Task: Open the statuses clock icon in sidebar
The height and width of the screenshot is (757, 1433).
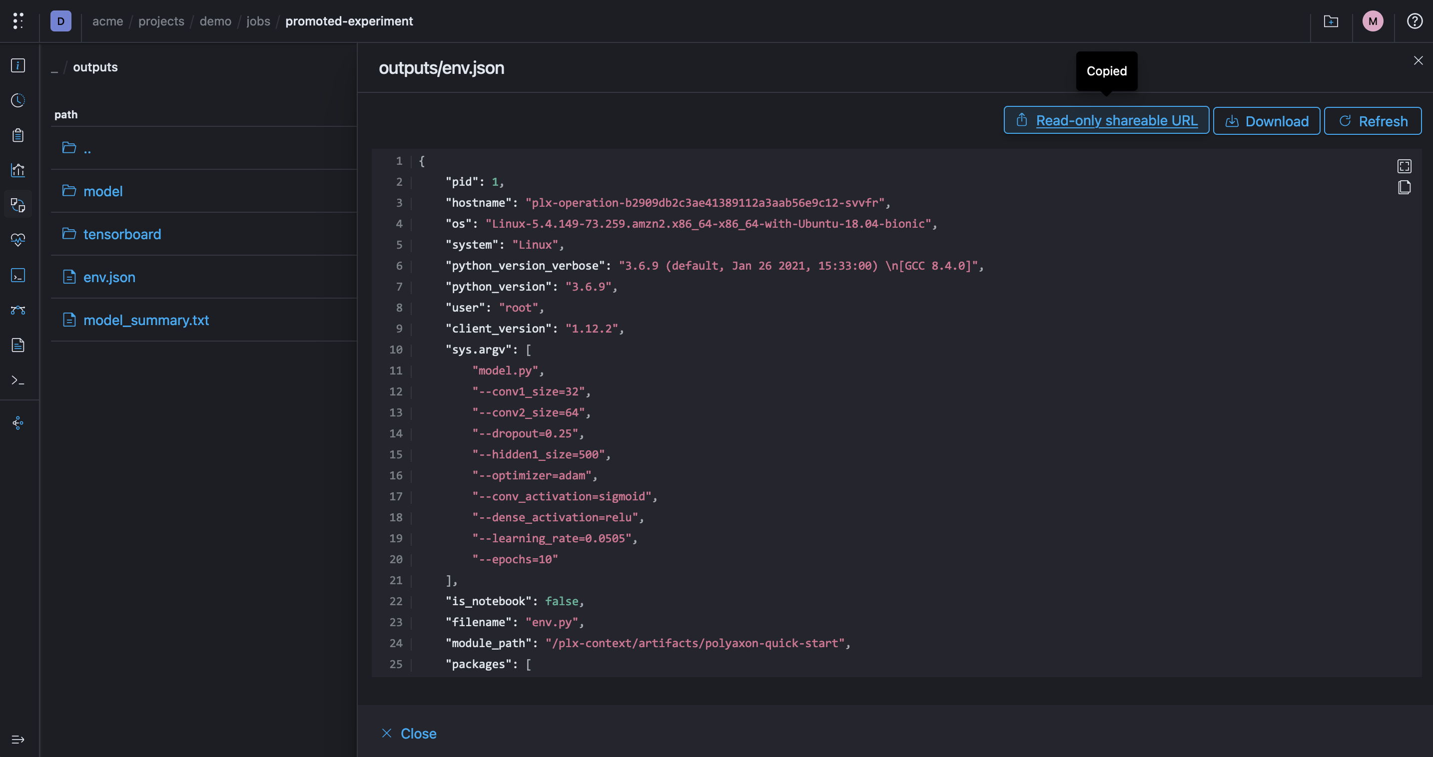Action: (x=18, y=100)
